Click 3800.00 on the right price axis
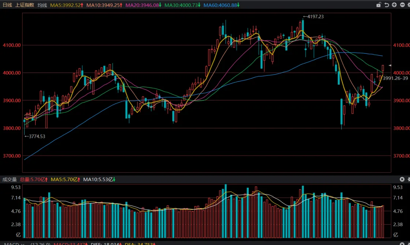This screenshot has height=245, width=410. (401, 128)
